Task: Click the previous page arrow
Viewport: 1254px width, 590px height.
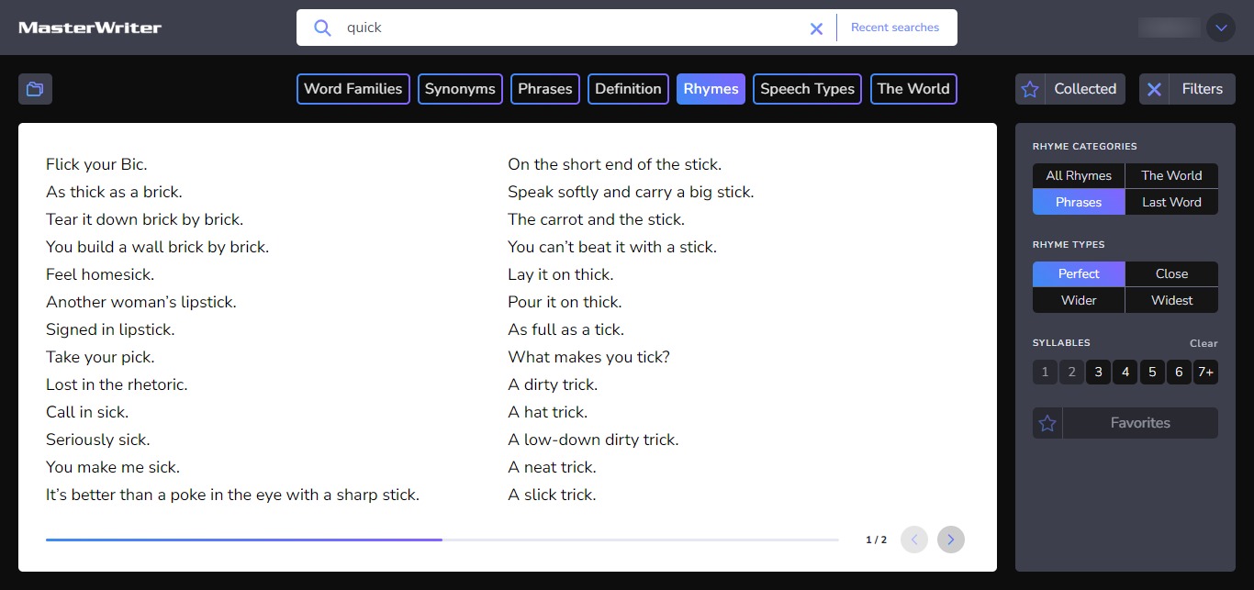Action: (x=913, y=540)
